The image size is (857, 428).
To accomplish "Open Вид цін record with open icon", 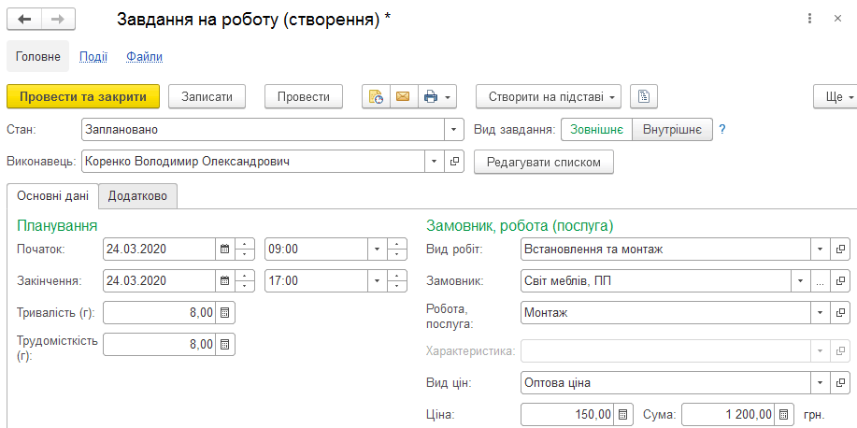I will 840,382.
